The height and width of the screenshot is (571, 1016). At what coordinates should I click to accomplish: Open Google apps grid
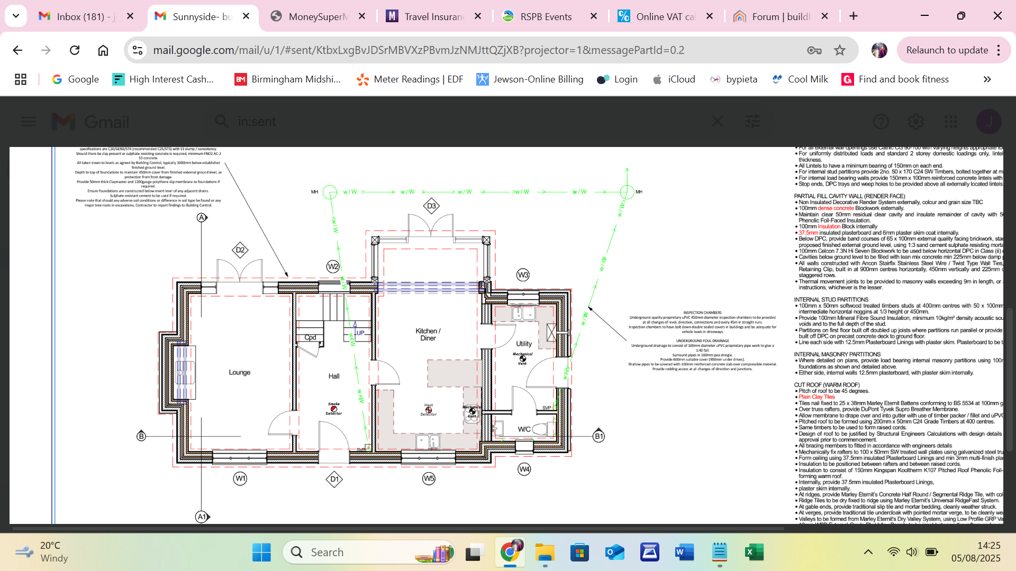951,122
